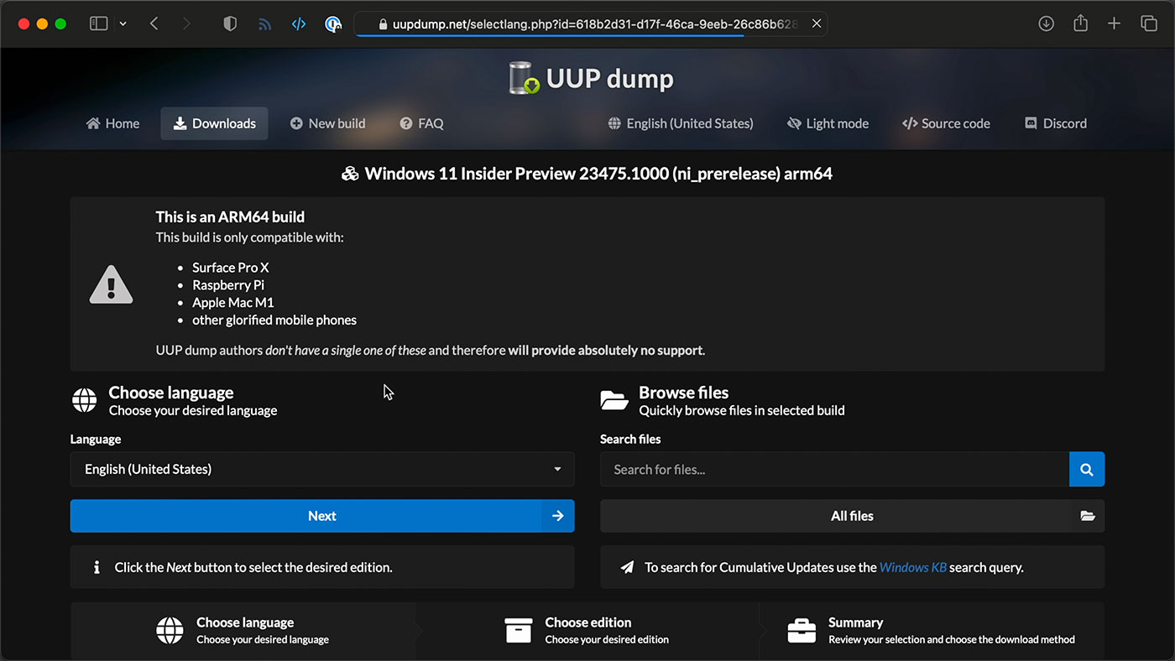Click the archive box Choose edition icon

(x=518, y=630)
